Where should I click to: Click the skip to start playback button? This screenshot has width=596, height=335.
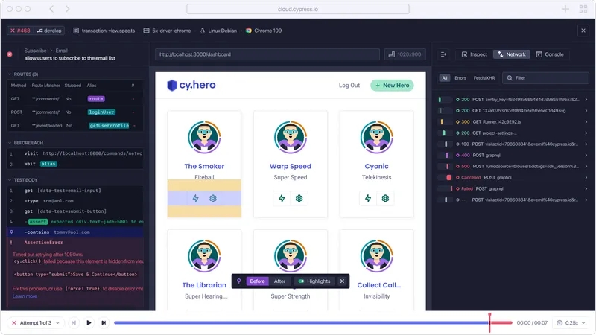pos(74,323)
